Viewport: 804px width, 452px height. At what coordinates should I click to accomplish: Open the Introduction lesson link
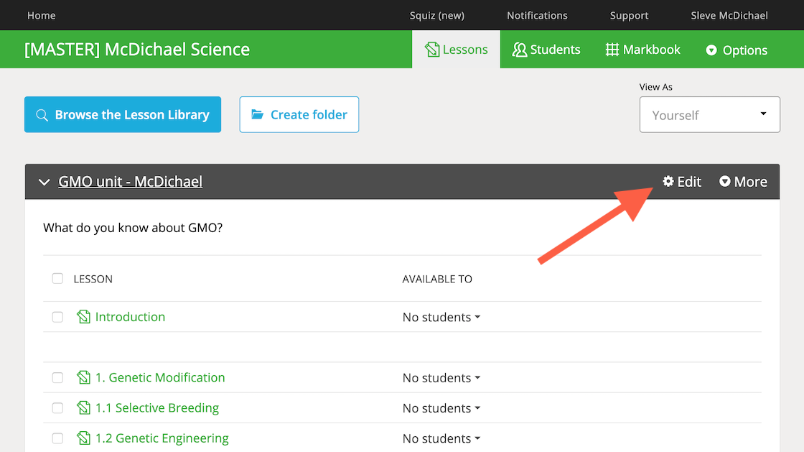pos(130,317)
